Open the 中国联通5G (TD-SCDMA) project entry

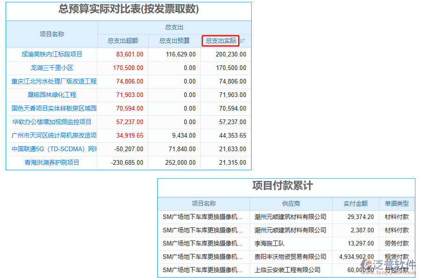(51, 149)
